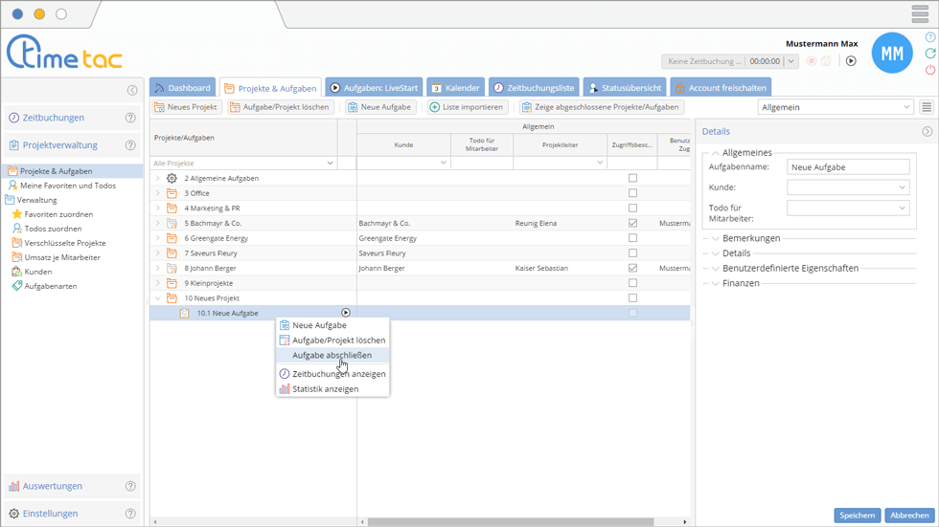Click the MM user avatar
The height and width of the screenshot is (527, 939).
[x=892, y=54]
